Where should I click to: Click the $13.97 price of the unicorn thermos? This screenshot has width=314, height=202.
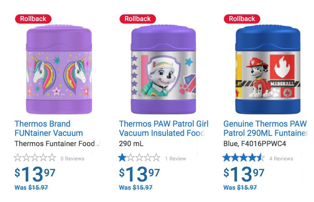click(x=35, y=174)
